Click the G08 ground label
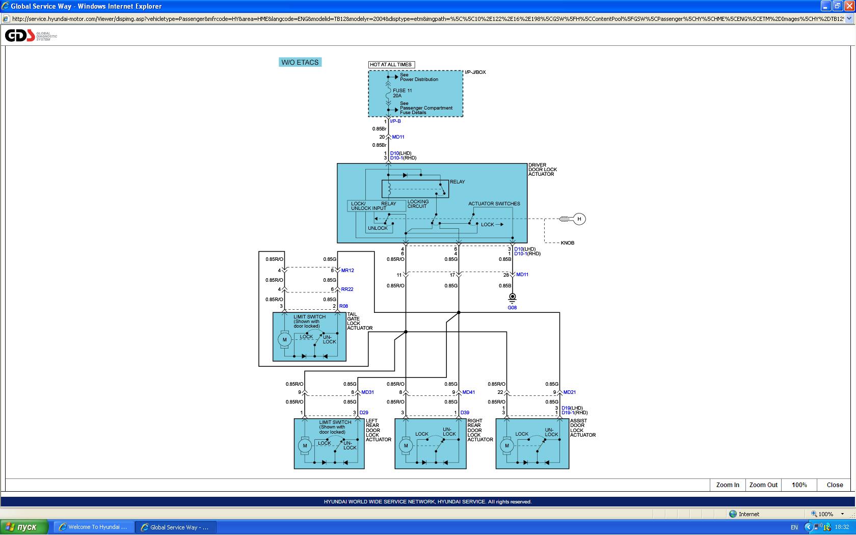The width and height of the screenshot is (856, 535). pos(512,308)
